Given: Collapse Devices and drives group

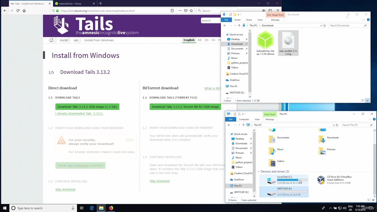Looking at the screenshot, I should point(259,171).
